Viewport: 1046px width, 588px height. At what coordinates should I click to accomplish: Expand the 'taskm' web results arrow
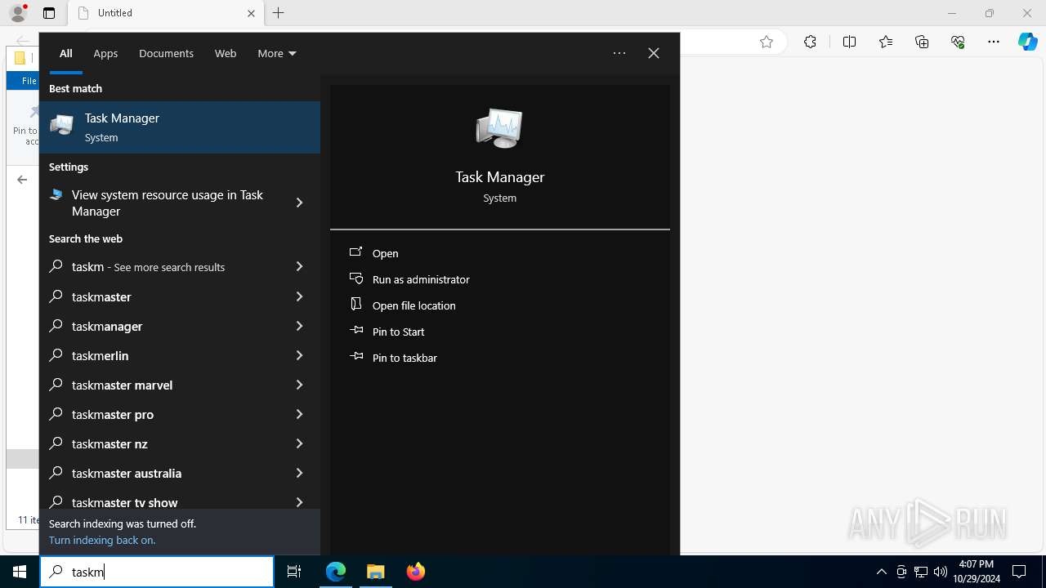point(299,267)
